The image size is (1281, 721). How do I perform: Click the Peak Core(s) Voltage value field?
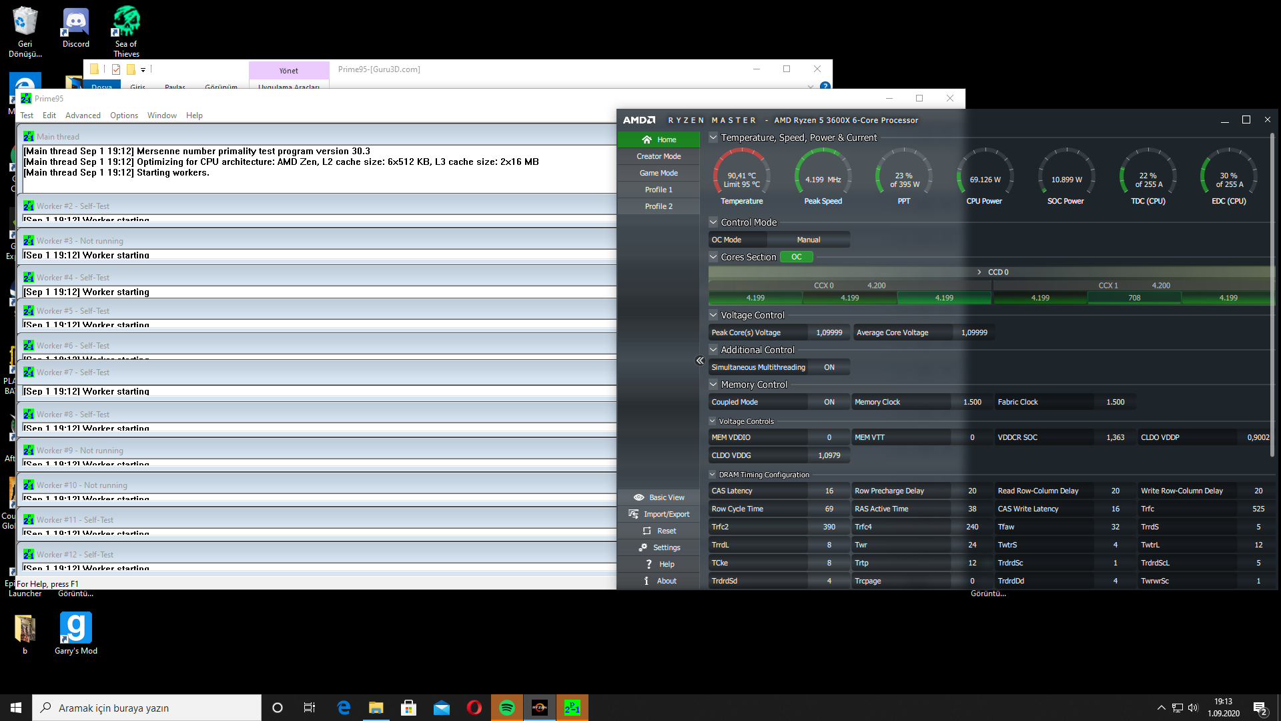829,332
